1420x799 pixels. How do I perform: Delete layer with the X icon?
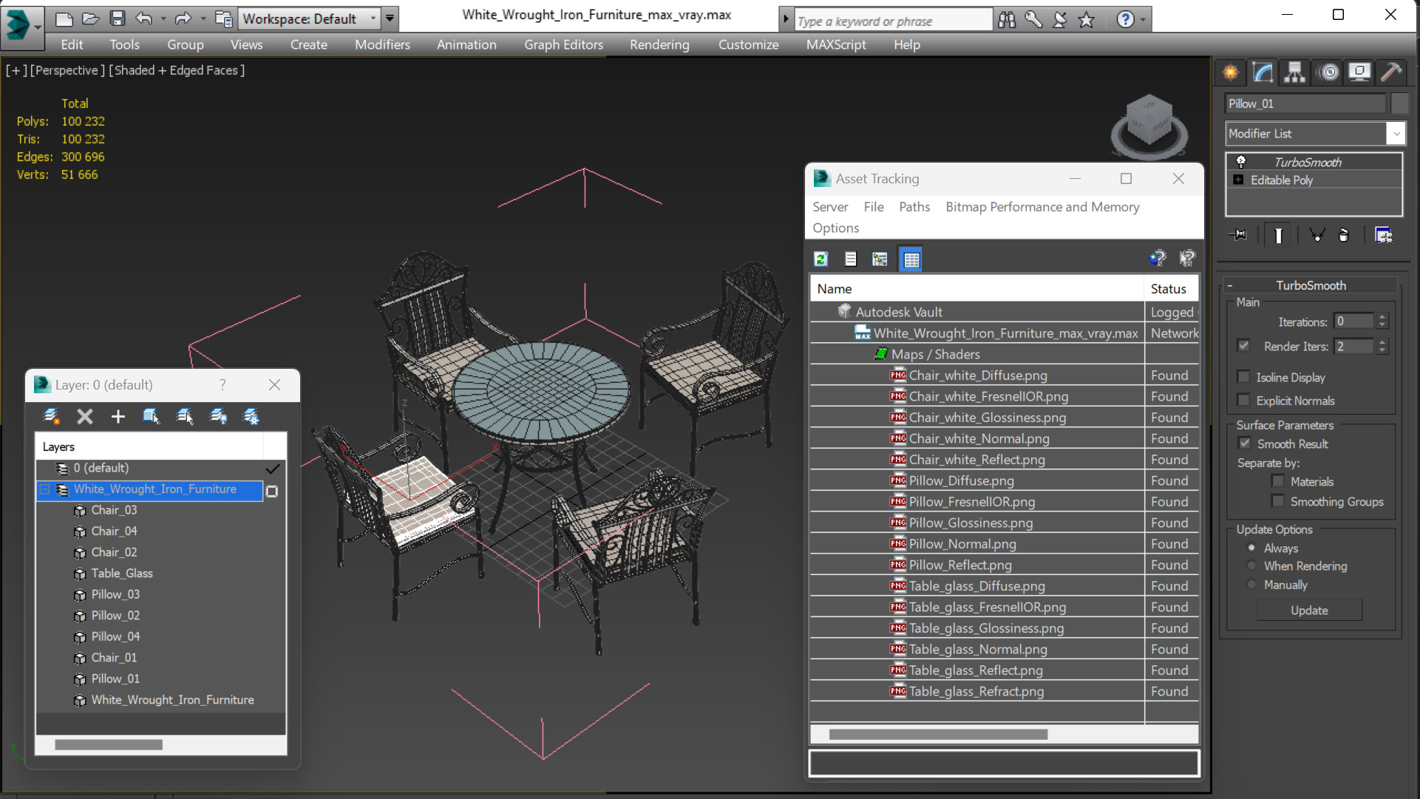(x=85, y=417)
